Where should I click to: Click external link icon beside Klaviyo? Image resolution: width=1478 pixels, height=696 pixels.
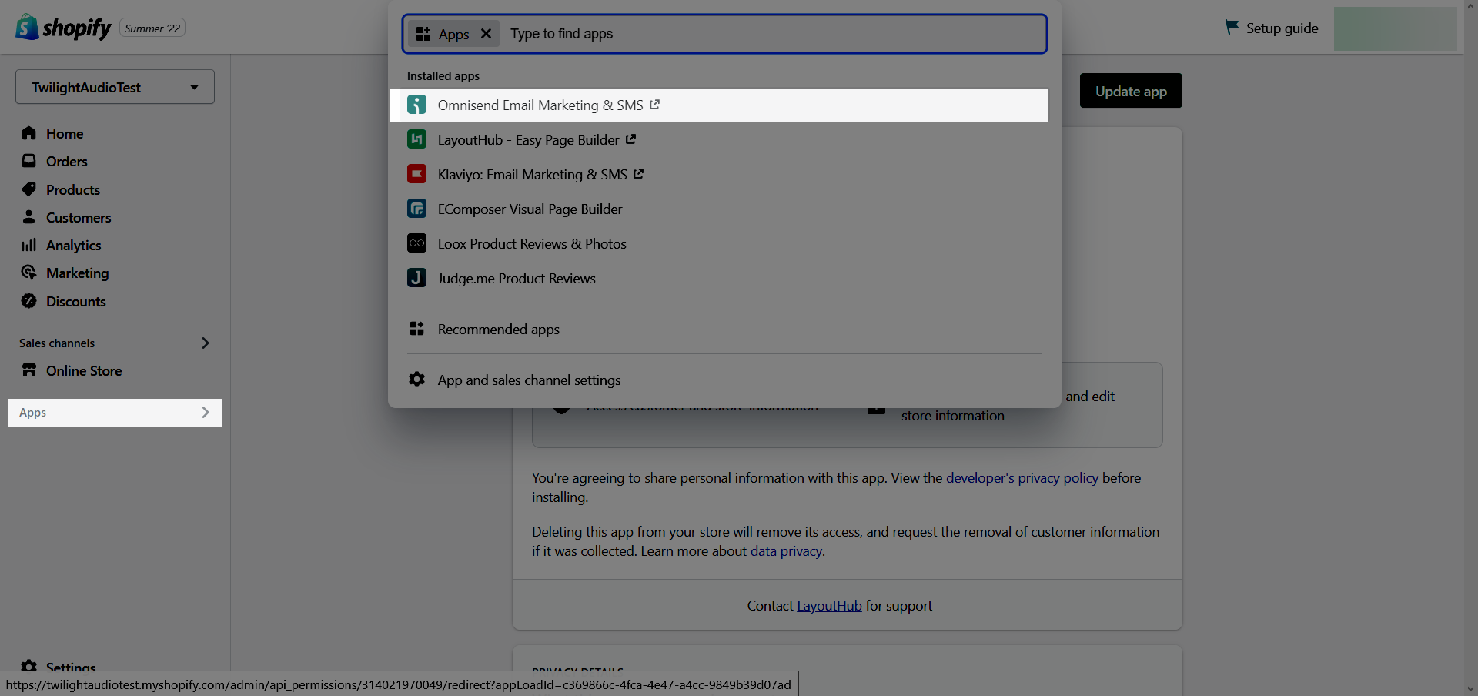(638, 174)
